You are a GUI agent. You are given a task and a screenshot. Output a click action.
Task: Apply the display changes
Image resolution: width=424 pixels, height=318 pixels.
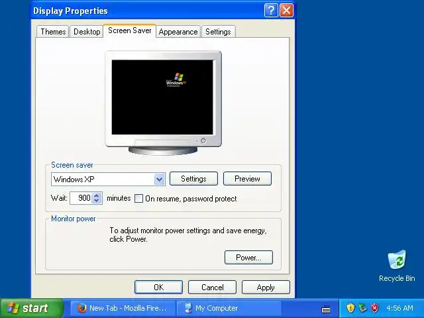tap(266, 287)
